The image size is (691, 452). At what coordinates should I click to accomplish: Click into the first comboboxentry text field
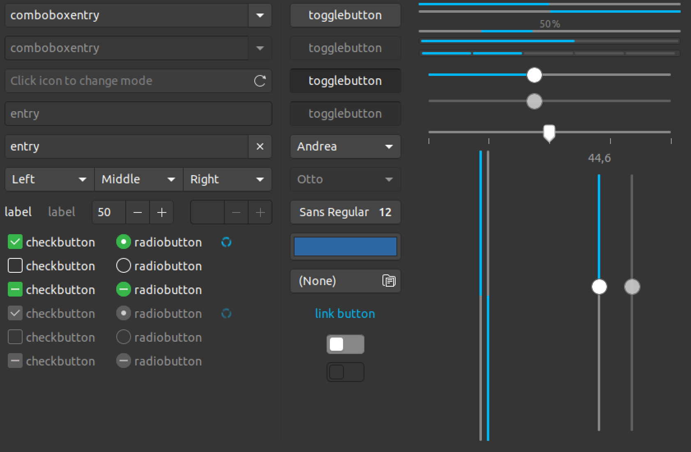[x=127, y=15]
